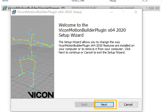Click the Setup window title text
This screenshot has width=164, height=112.
[x=49, y=12]
